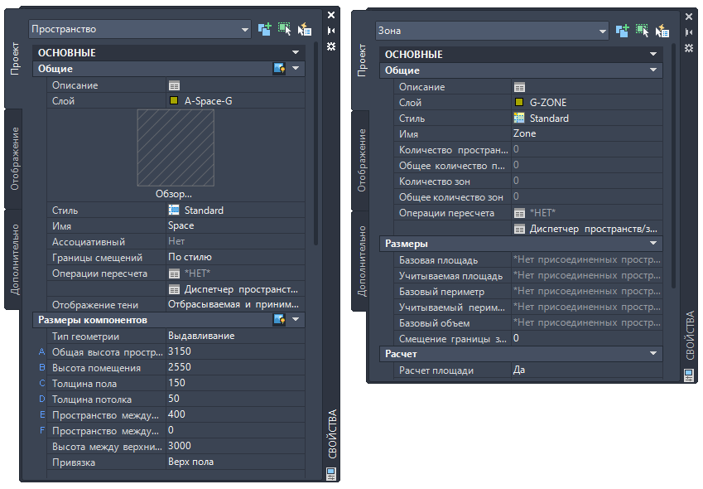Click Границы смещений value По стилю
The image size is (703, 489).
coord(235,258)
